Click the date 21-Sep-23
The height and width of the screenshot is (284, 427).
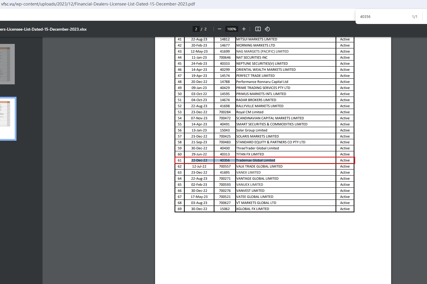tap(199, 142)
